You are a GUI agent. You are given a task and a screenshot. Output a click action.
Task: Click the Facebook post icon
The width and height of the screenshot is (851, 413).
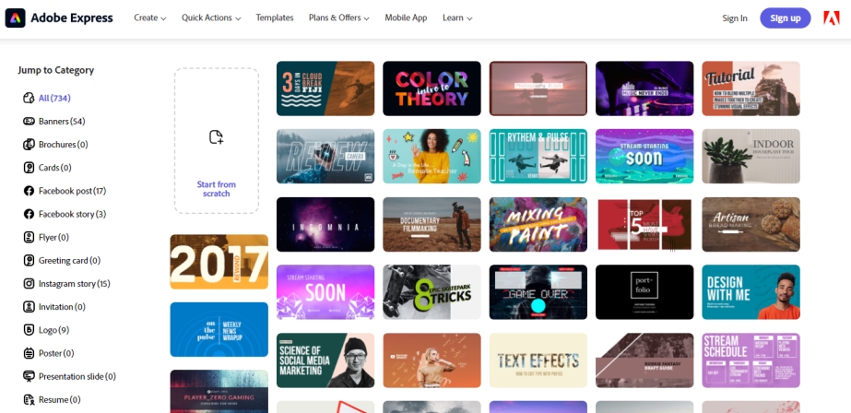29,191
